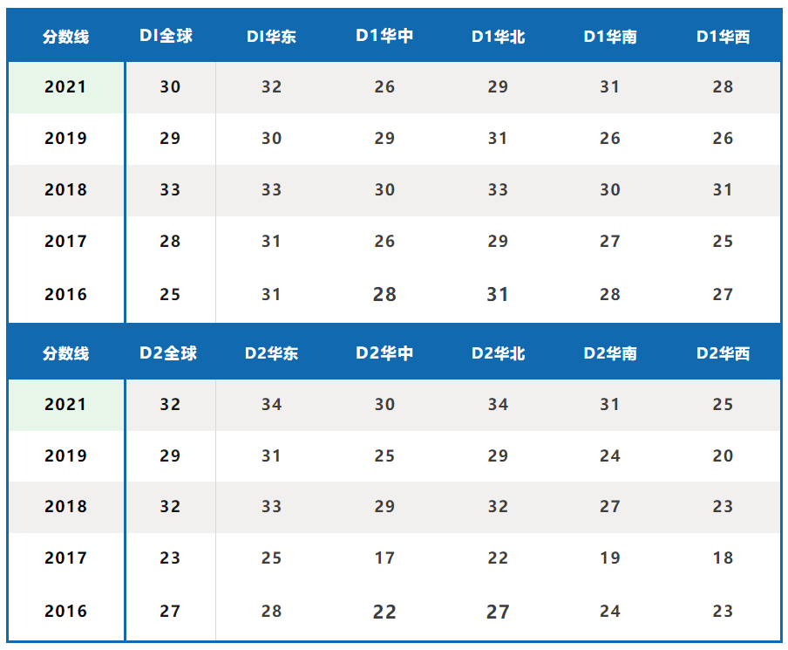The image size is (788, 650).
Task: Select the 2019 score cell under D2华西
Action: click(x=723, y=455)
